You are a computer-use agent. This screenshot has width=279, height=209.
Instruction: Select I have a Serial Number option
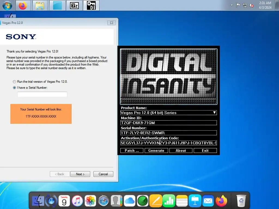click(30, 88)
